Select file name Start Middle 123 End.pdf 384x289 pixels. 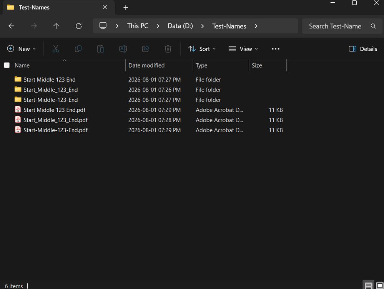(54, 110)
